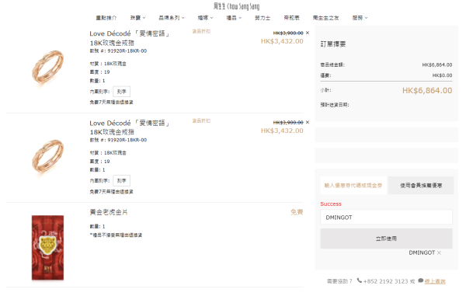The height and width of the screenshot is (296, 466).
Task: Switch to the 使用會員推薦優惠 tab
Action: (x=421, y=186)
